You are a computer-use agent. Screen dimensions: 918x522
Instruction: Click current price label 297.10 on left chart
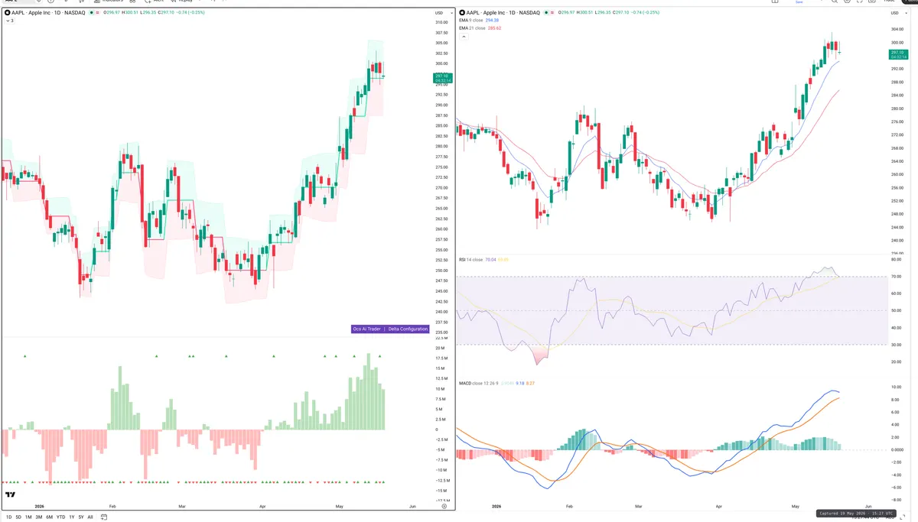click(442, 77)
